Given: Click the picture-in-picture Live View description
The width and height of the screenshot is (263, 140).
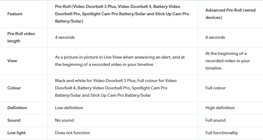Looking at the screenshot, I should coord(120,61).
